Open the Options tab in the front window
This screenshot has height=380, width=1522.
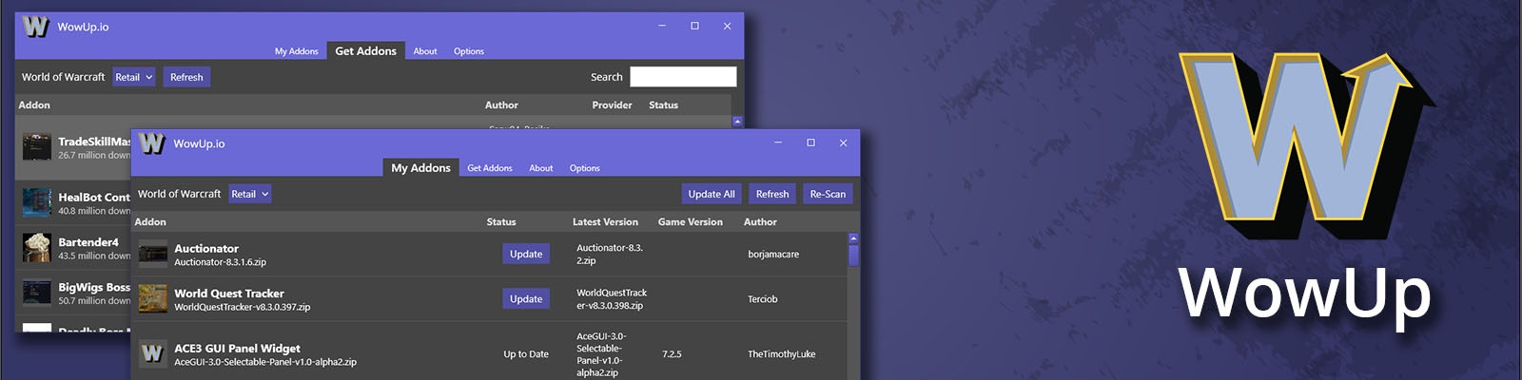coord(584,168)
